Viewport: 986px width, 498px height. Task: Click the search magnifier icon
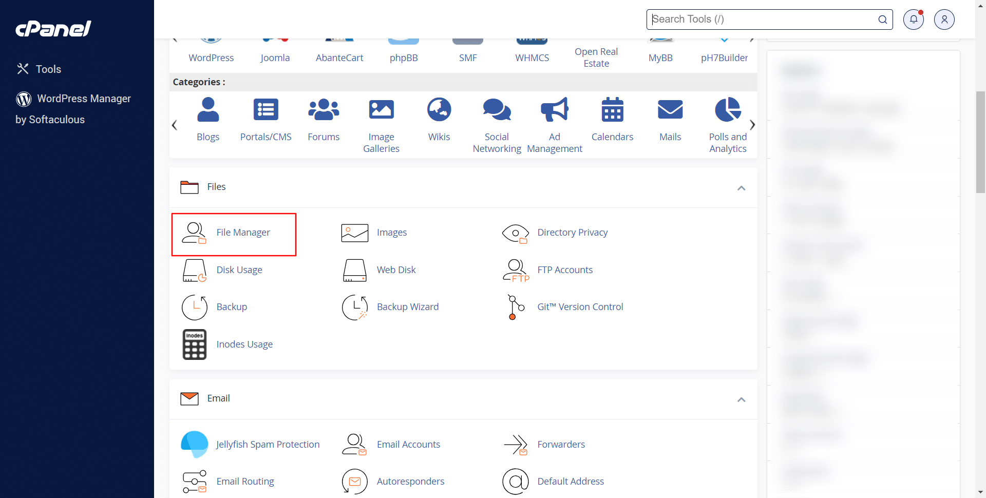883,20
